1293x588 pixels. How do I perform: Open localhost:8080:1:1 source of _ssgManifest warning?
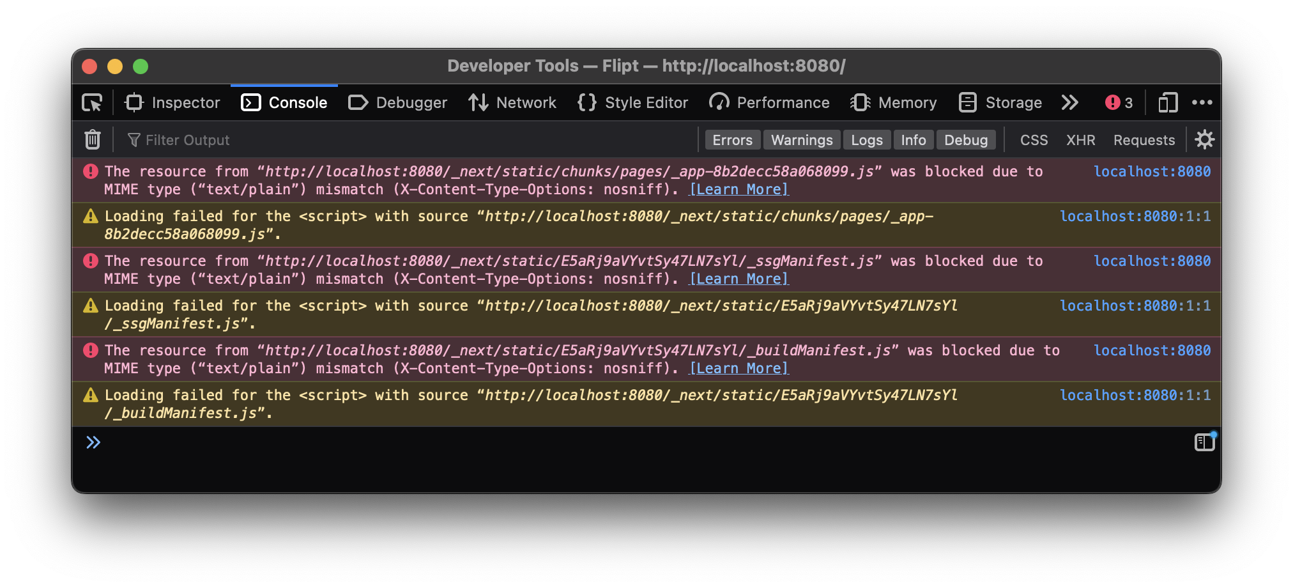pos(1135,306)
